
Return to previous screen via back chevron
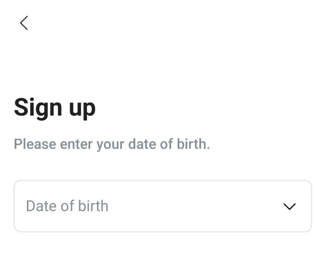tap(24, 23)
